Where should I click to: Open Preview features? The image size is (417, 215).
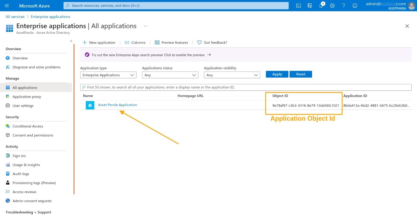[x=171, y=43]
